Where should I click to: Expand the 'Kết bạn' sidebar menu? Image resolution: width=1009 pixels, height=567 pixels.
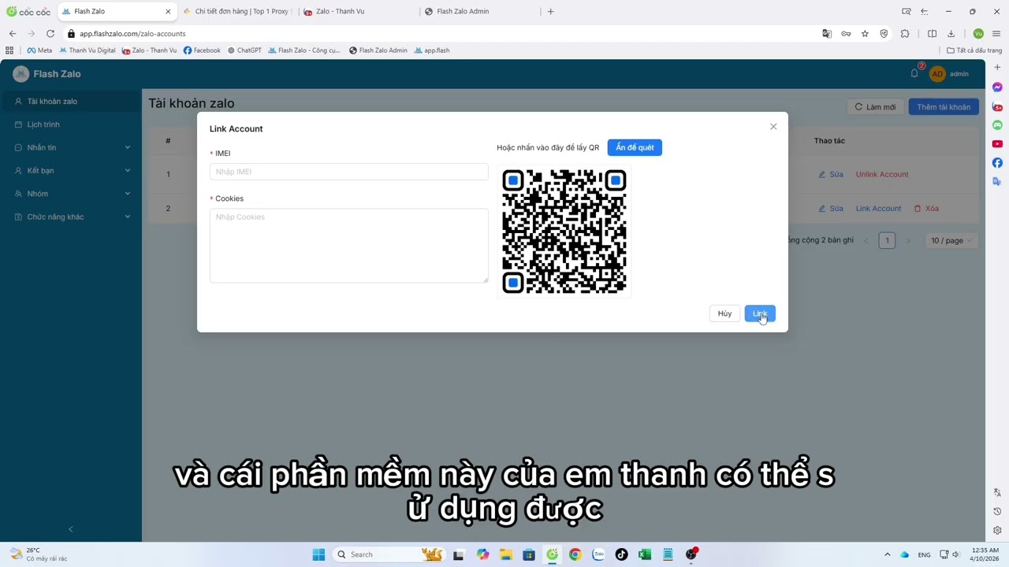[71, 170]
